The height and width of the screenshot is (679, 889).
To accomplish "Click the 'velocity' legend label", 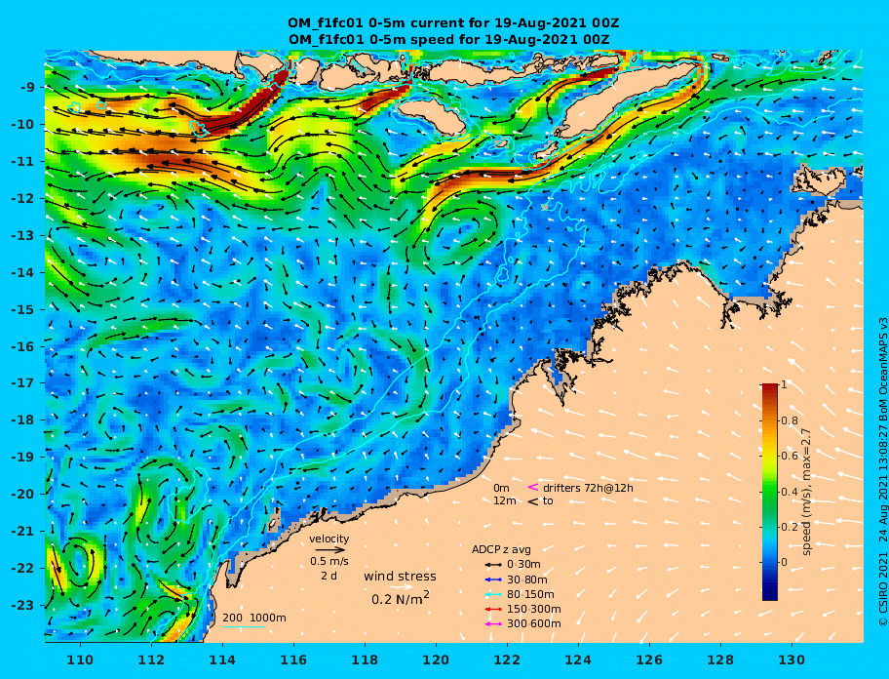I will click(329, 539).
